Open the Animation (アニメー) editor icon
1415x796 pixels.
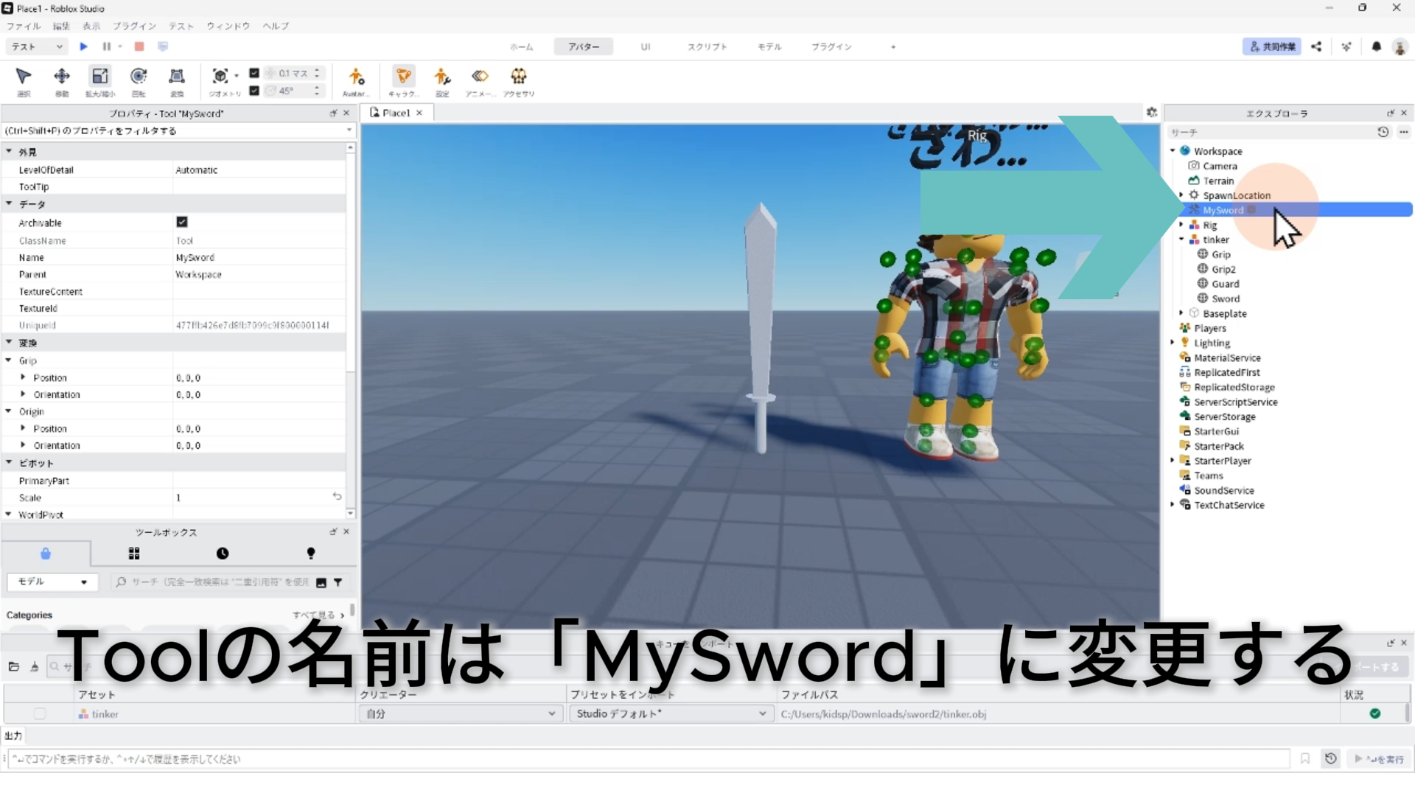pyautogui.click(x=480, y=77)
